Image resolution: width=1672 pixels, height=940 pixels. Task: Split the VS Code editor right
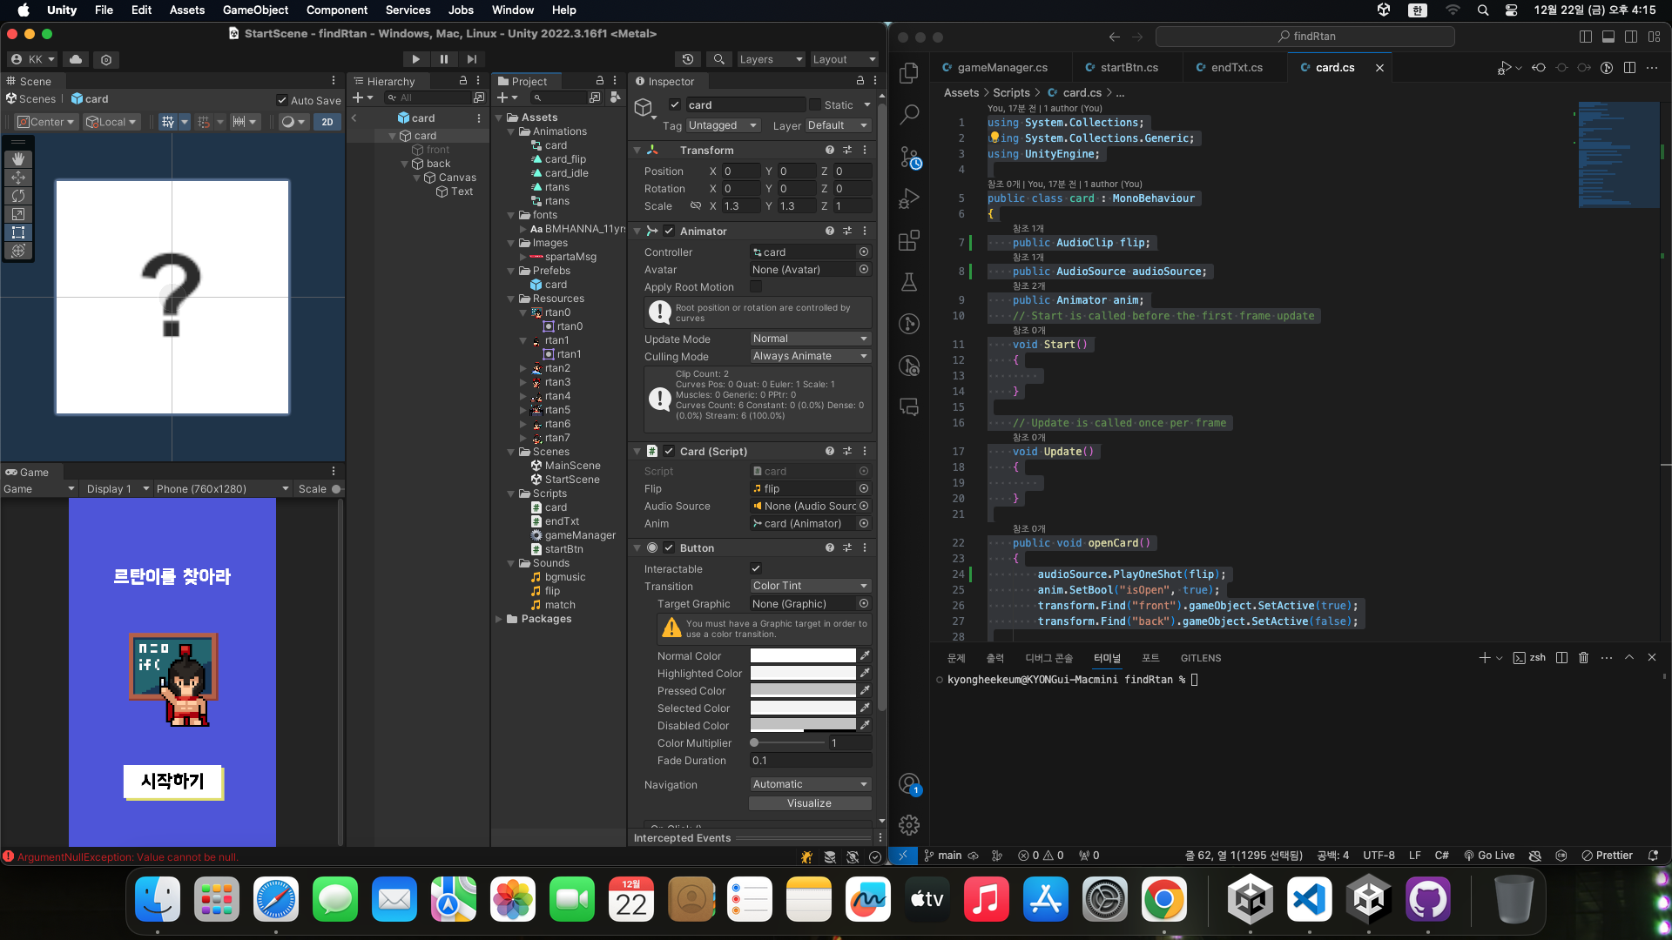coord(1629,67)
